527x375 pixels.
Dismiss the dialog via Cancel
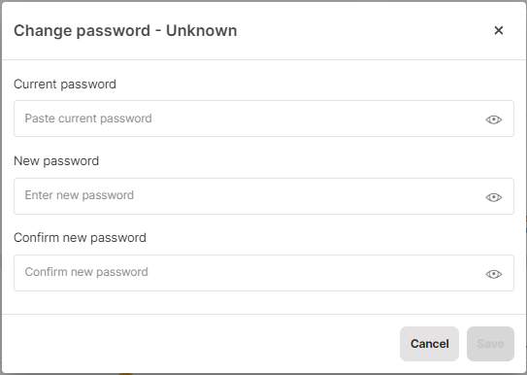click(x=429, y=344)
